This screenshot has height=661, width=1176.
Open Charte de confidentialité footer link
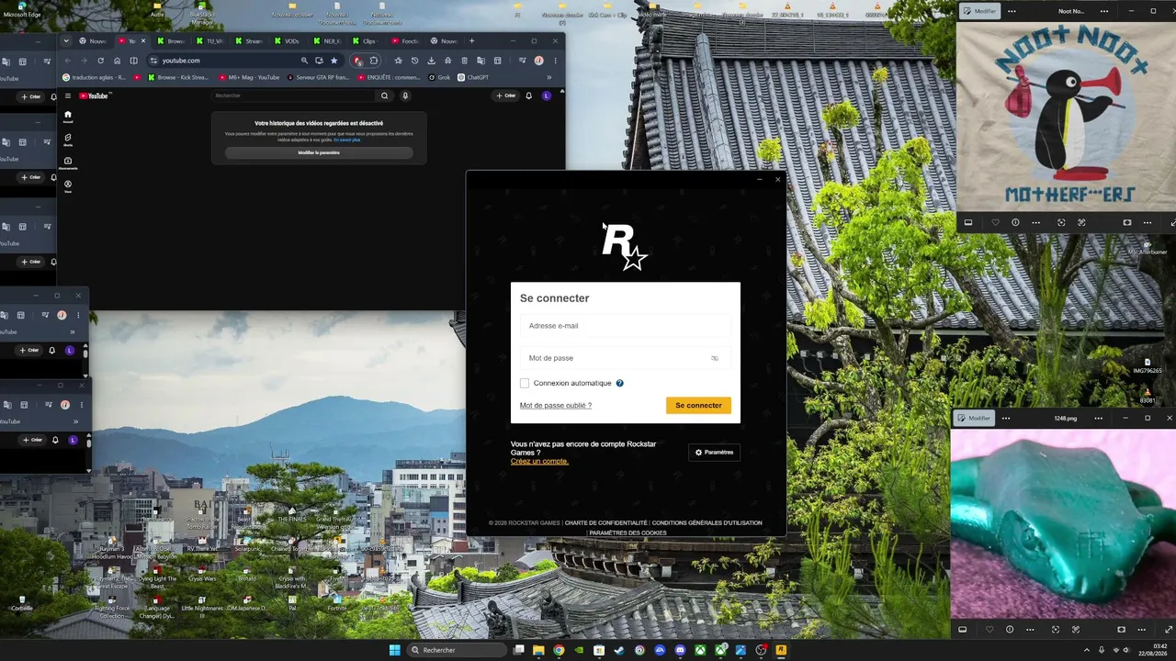606,522
